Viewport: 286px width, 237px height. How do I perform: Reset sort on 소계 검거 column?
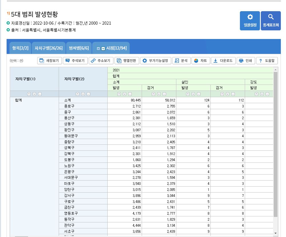click(164, 94)
